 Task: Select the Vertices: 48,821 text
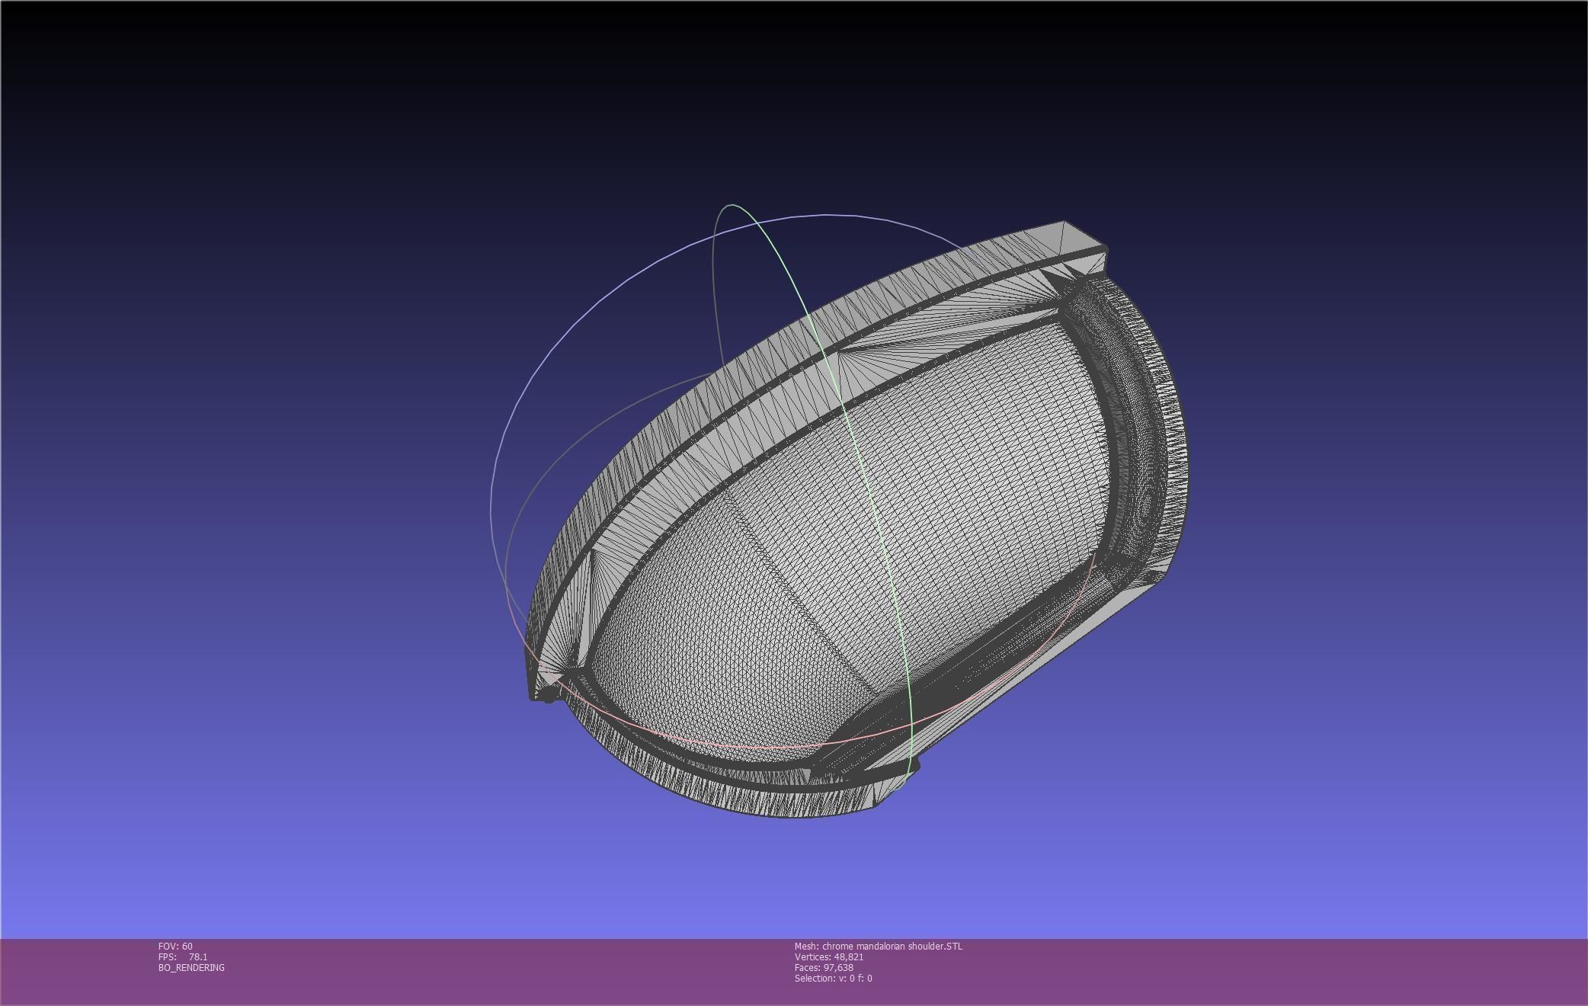[829, 956]
